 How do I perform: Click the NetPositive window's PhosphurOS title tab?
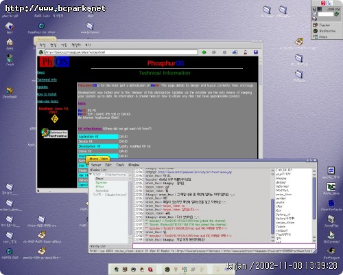click(45, 39)
